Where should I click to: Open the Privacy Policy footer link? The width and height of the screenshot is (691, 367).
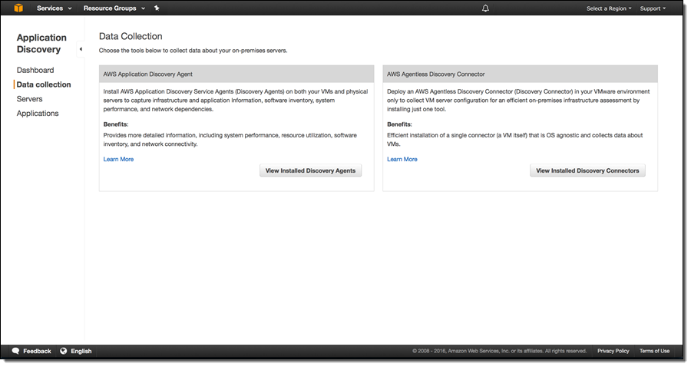click(x=613, y=351)
